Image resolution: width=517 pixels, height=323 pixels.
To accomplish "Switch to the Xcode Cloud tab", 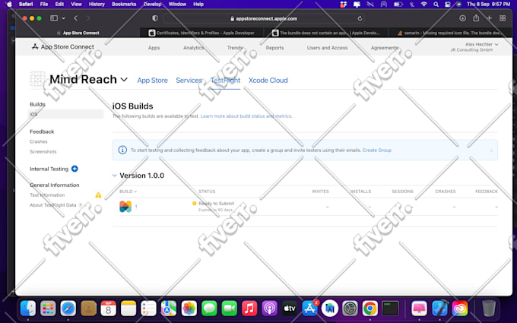I will coord(268,80).
